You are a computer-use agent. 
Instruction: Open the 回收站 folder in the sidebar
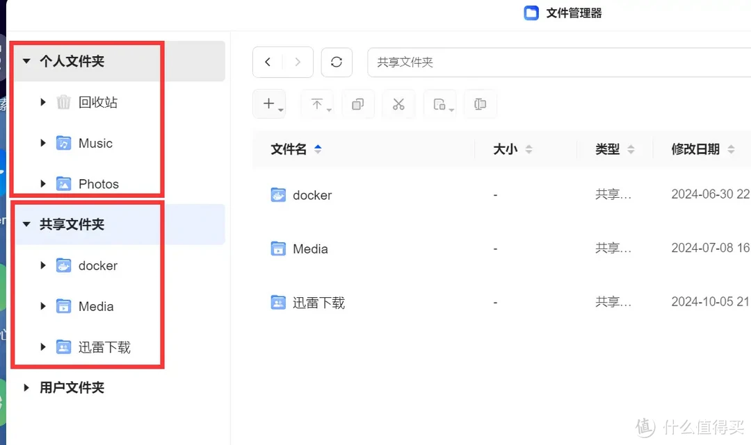98,102
